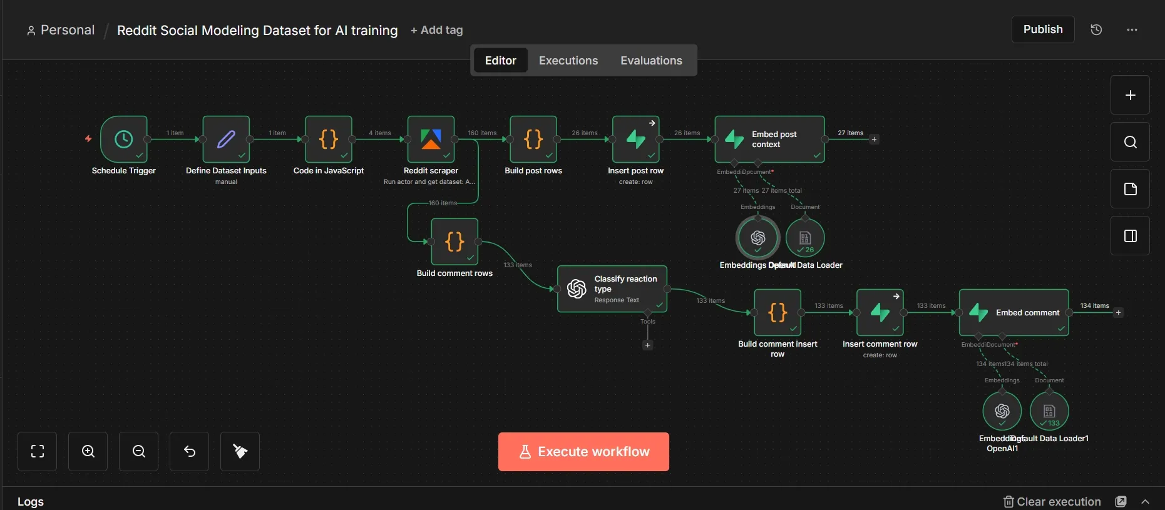Click the Logs panel header

point(31,501)
